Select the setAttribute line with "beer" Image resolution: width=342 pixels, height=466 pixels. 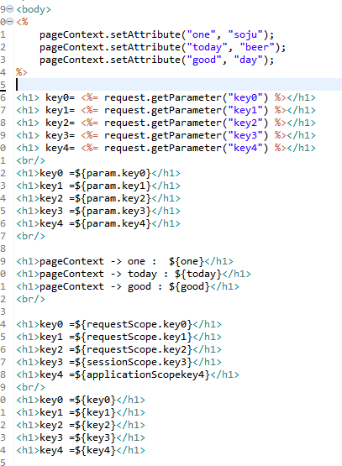pyautogui.click(x=162, y=47)
